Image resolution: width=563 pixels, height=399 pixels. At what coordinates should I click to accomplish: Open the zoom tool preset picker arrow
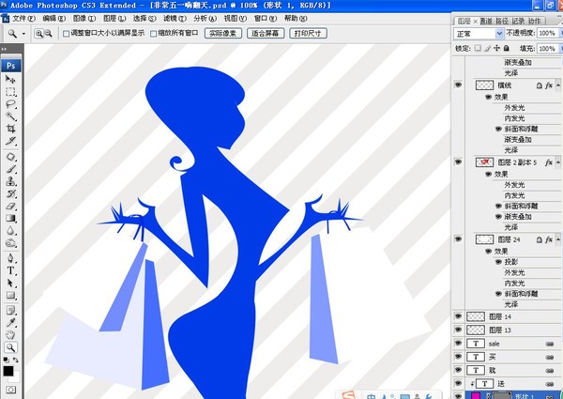click(23, 34)
